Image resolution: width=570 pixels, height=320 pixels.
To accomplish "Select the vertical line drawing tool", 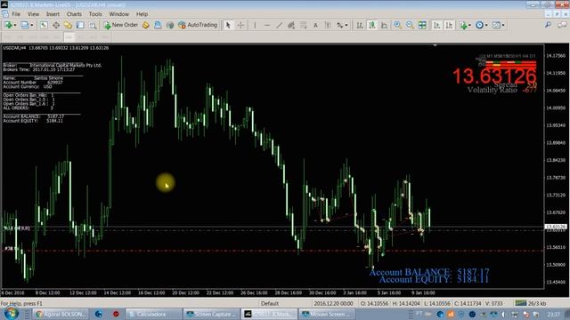I will 255,25.
